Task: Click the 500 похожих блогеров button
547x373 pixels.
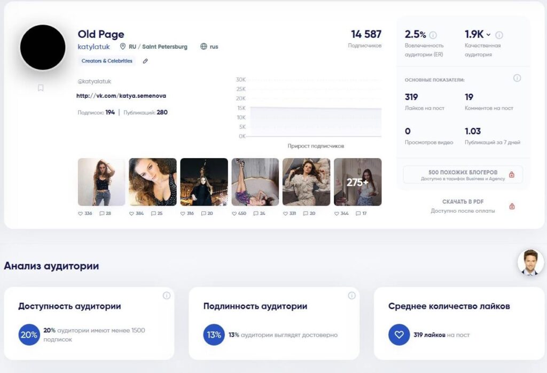Action: point(463,175)
